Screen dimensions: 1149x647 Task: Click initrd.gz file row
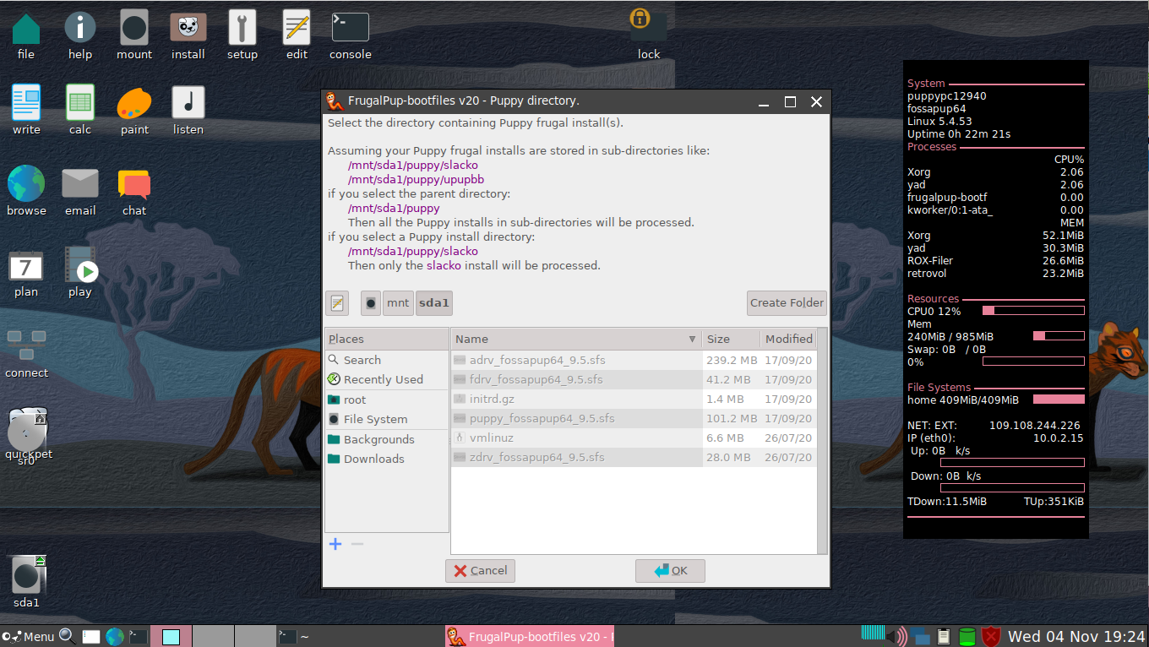(x=634, y=399)
